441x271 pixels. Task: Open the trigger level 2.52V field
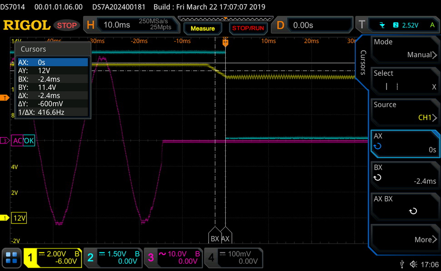click(x=410, y=25)
